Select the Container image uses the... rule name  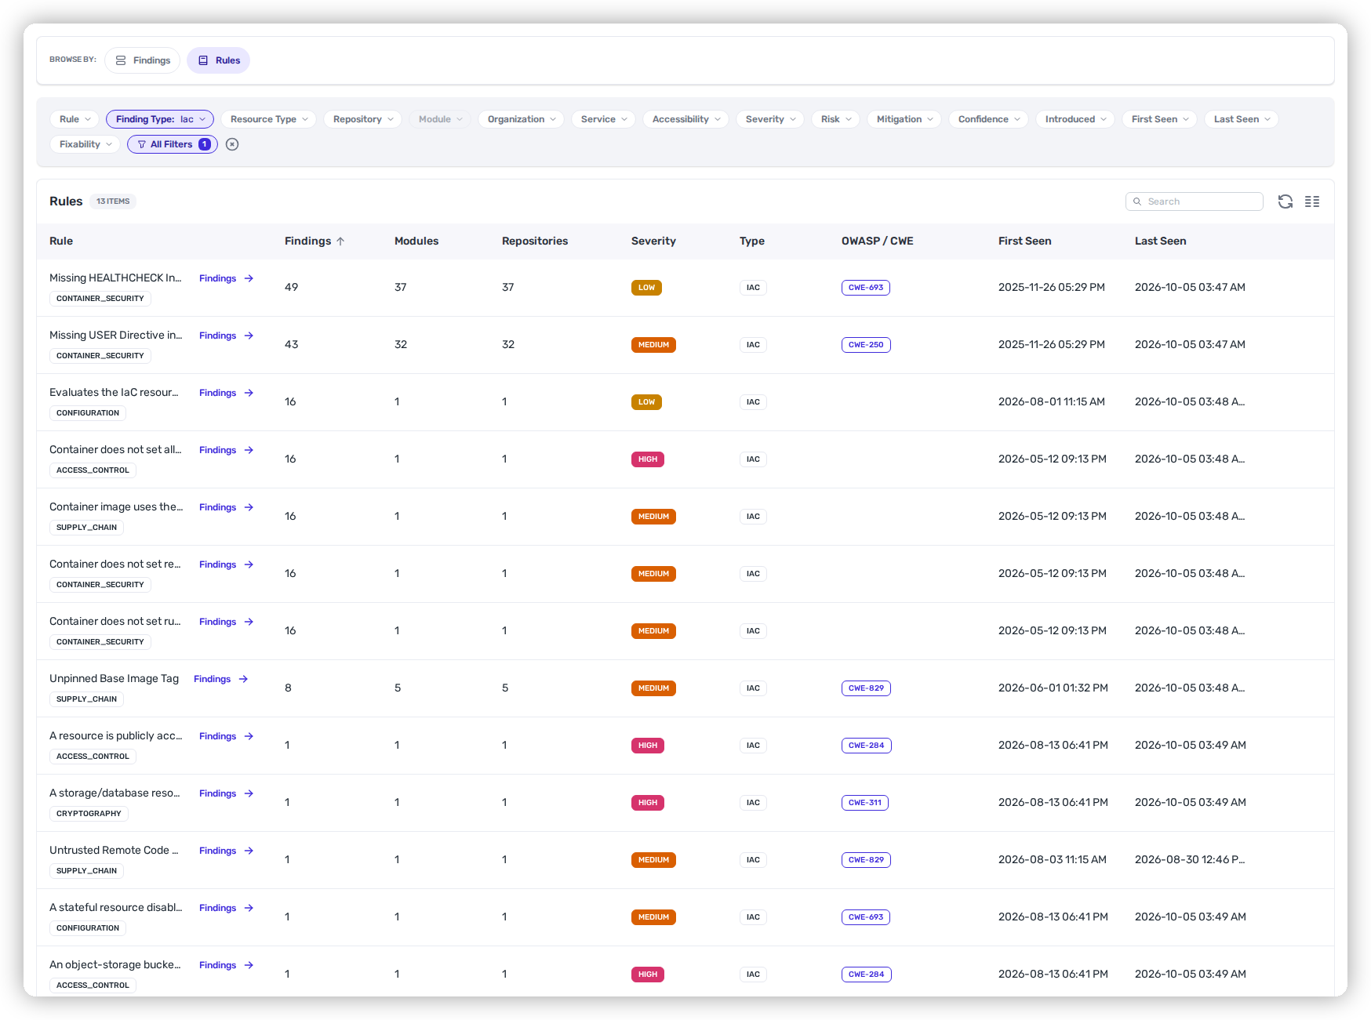(x=116, y=507)
